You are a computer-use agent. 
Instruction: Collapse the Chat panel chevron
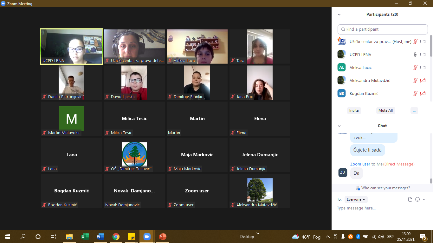[339, 126]
